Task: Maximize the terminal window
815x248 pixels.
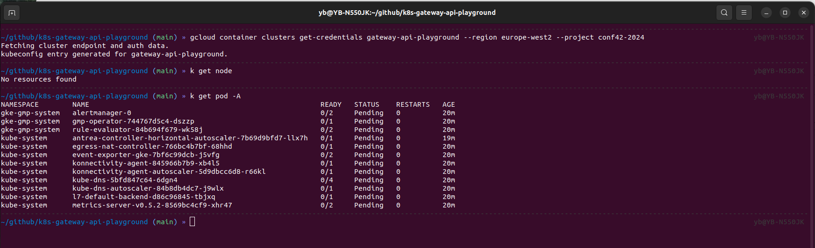Action: [785, 13]
